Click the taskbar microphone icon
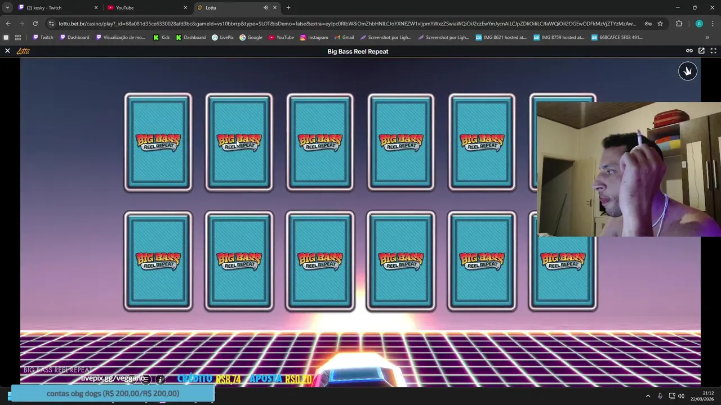721x405 pixels. tap(660, 396)
